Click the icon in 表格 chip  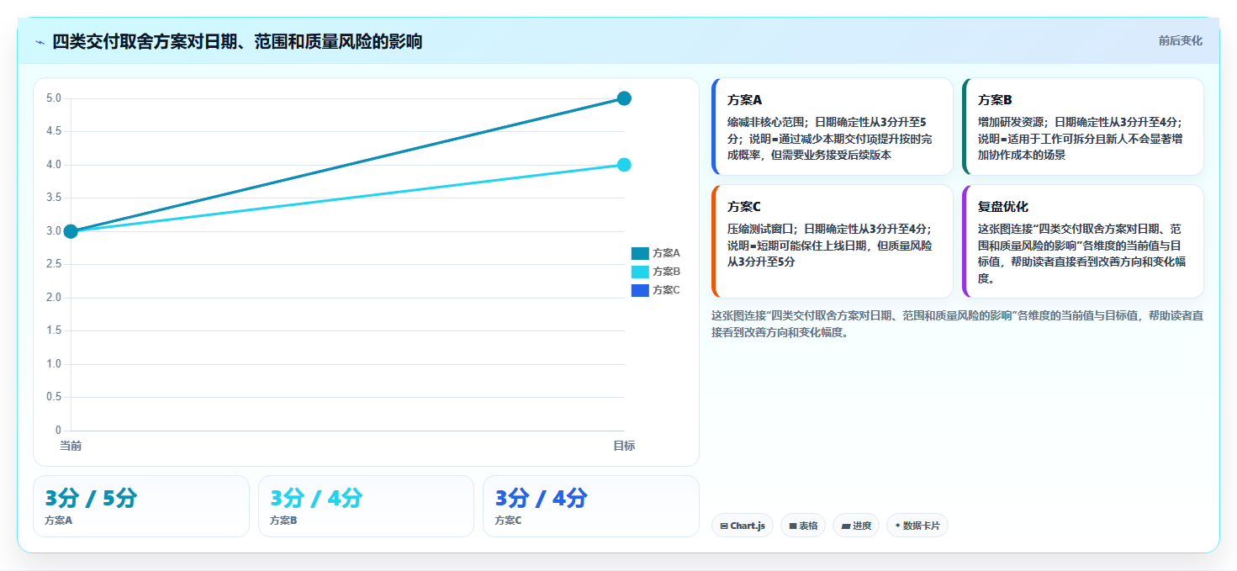point(793,526)
